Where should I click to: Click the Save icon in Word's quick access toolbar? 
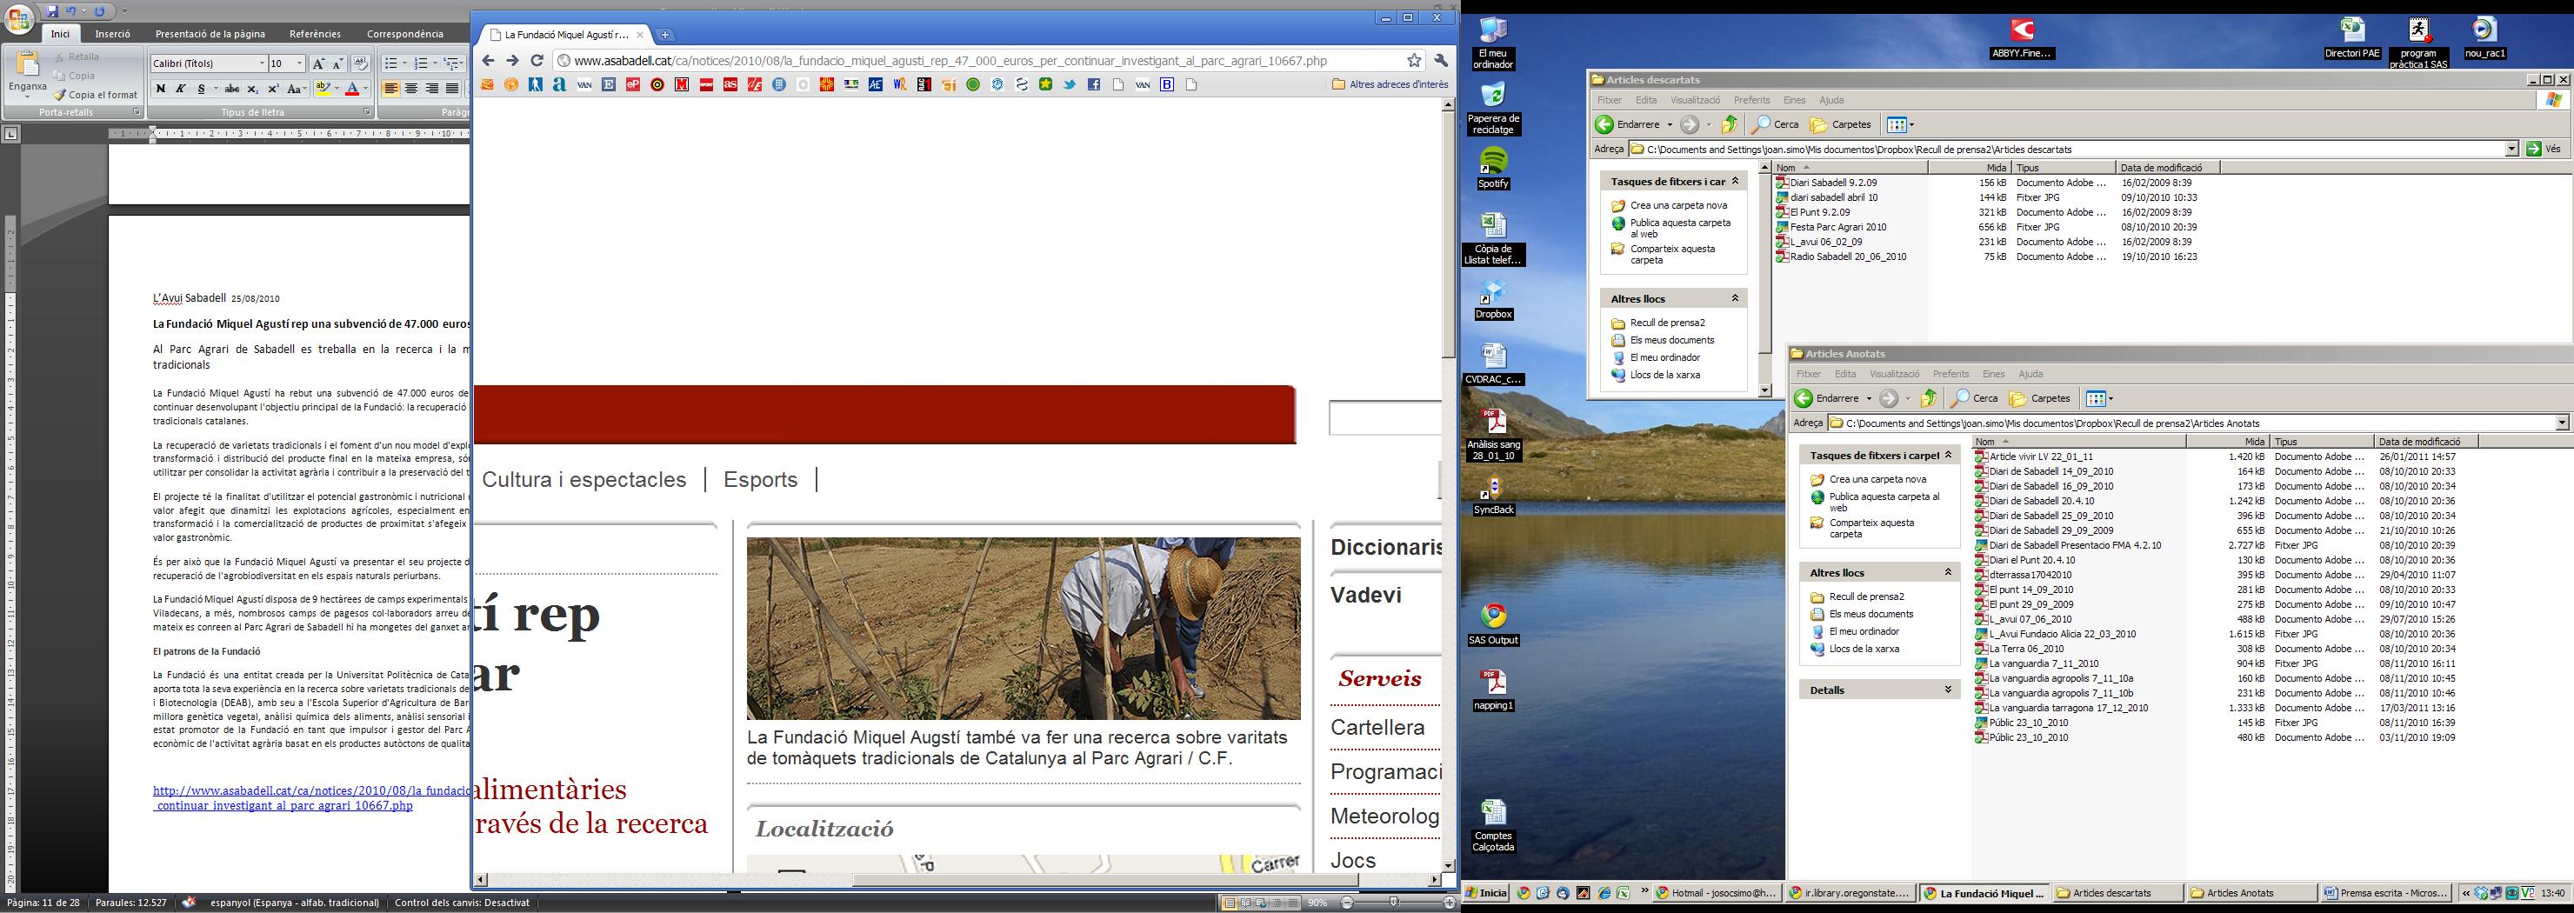click(x=52, y=11)
